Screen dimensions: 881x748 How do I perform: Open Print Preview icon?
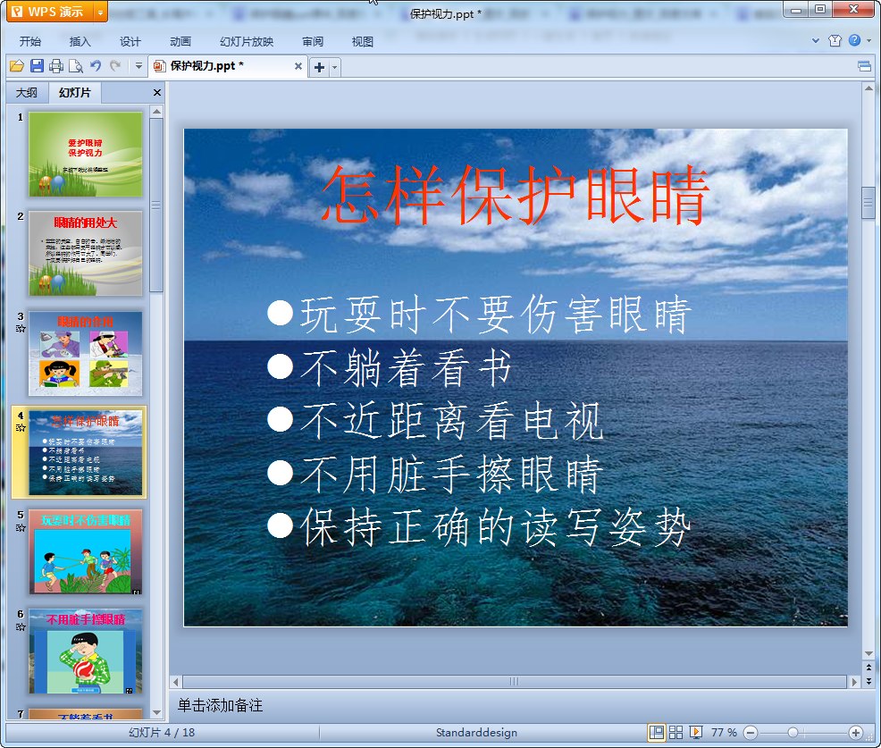point(76,66)
